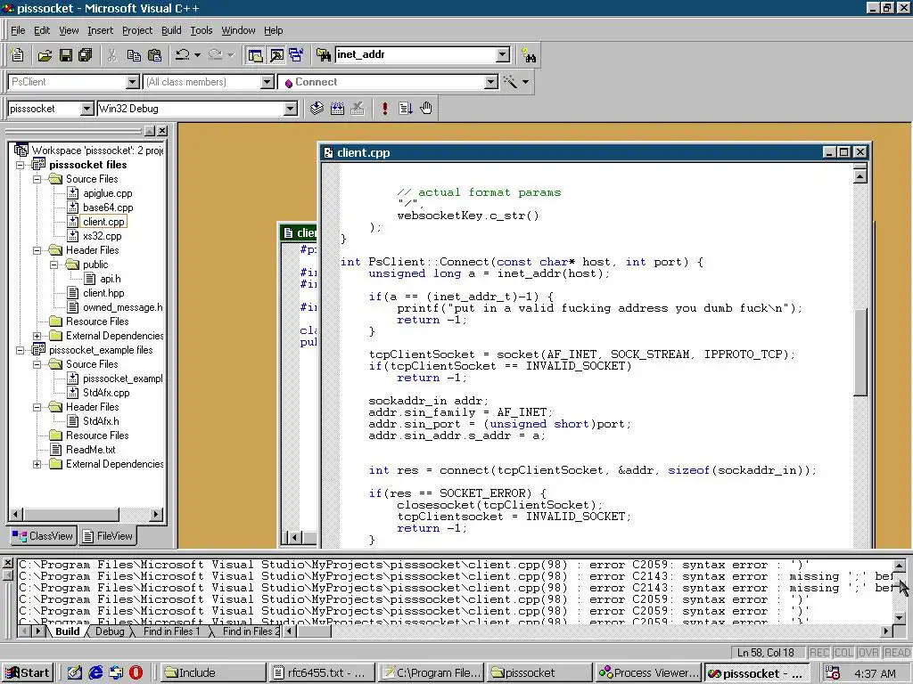Click the WizardBar actions wand icon
Screen dimensions: 913x684
click(510, 82)
